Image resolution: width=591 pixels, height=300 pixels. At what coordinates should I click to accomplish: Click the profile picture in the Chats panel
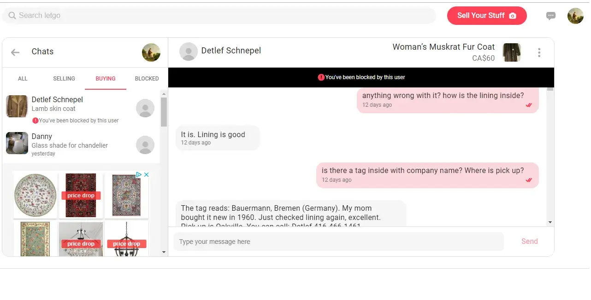click(151, 52)
